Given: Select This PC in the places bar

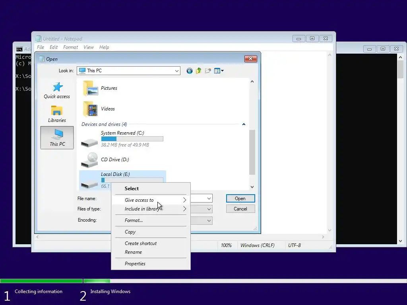Looking at the screenshot, I should tap(57, 137).
